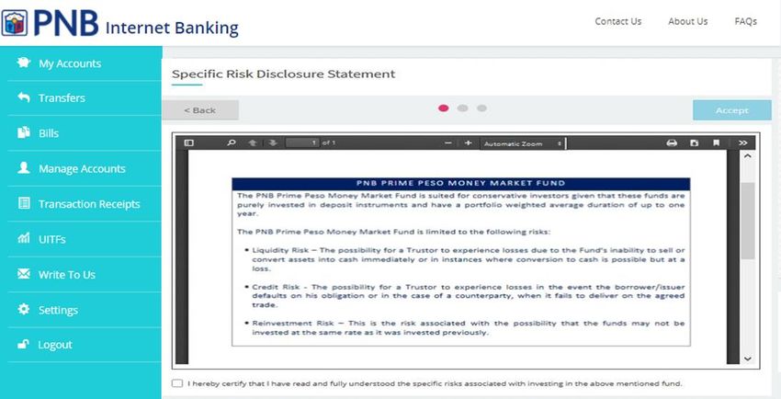781x399 pixels.
Task: Click the PDF vertical scrollbar thumb
Action: pos(747,221)
